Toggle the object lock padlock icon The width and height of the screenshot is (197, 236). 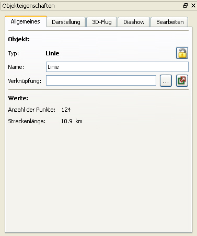pyautogui.click(x=182, y=53)
